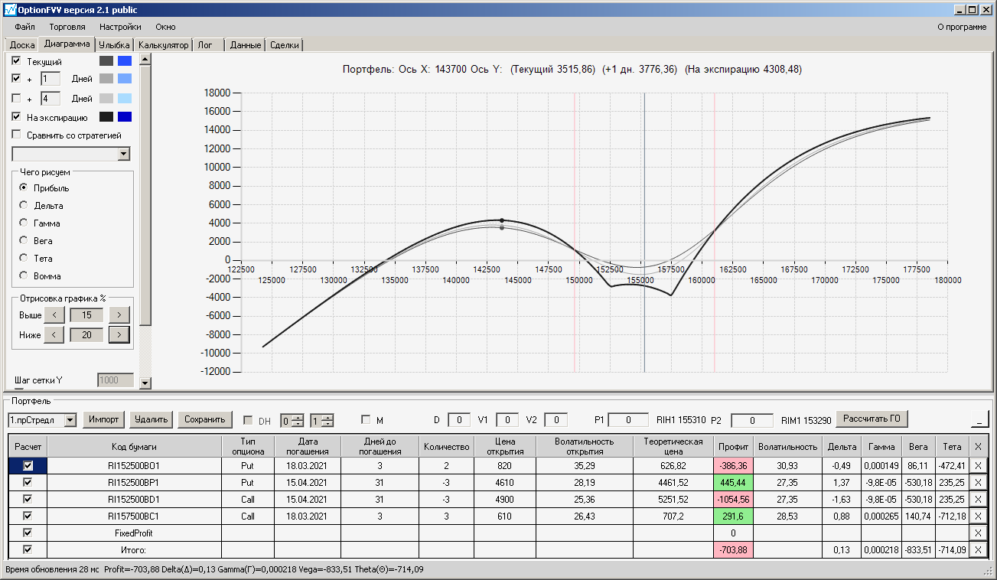This screenshot has height=580, width=997.
Task: Select the Прибыль radio button
Action: [24, 187]
